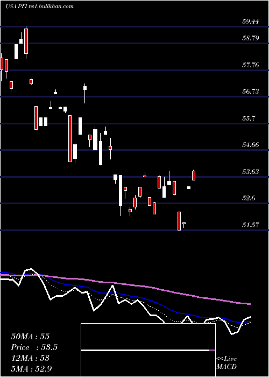The width and height of the screenshot is (269, 377).
Task: Click the '<<Live MACD' label
Action: pos(226,363)
